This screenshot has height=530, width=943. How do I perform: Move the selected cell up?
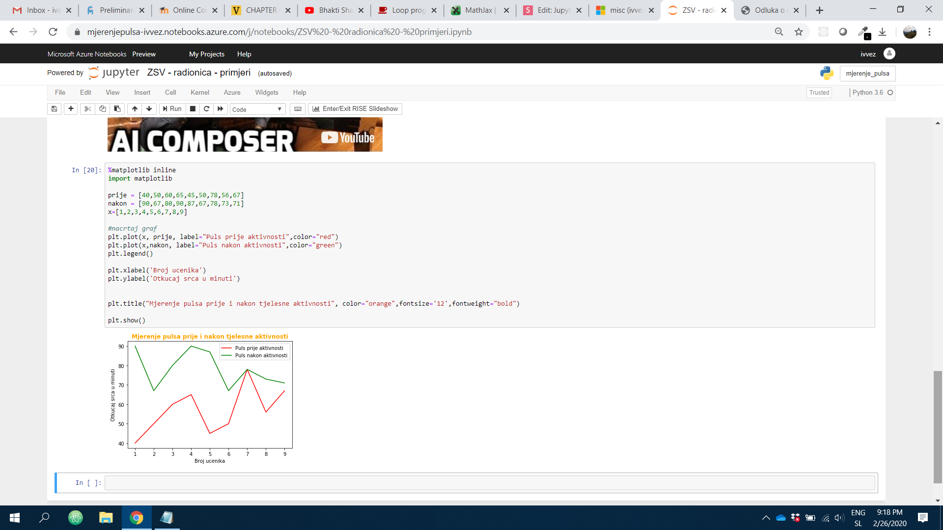coord(135,109)
